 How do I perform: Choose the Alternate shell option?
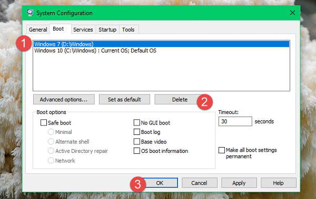pyautogui.click(x=51, y=142)
